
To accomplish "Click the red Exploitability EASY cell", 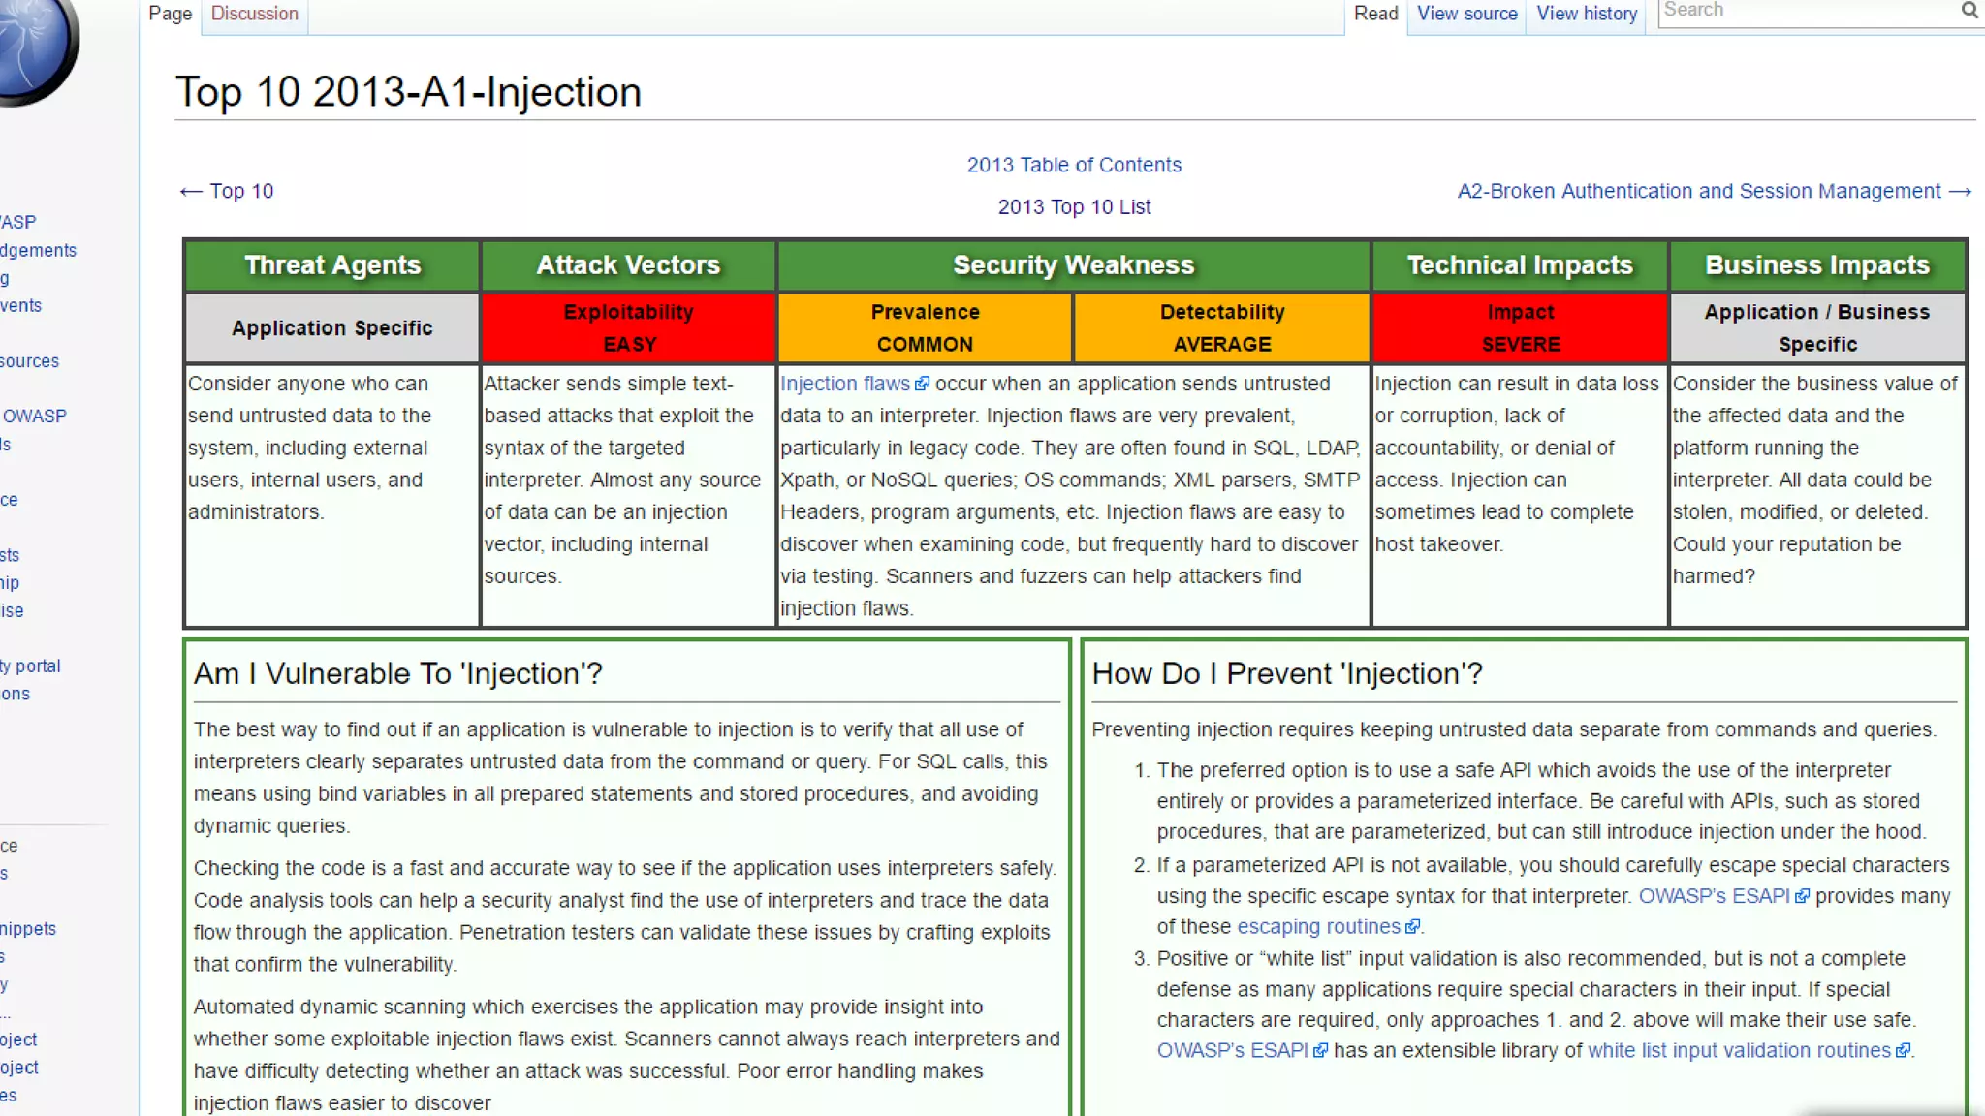I will [629, 328].
